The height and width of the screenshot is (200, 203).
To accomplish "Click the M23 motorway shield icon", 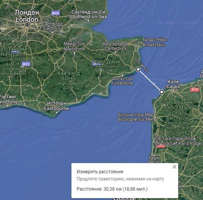I will [26, 64].
